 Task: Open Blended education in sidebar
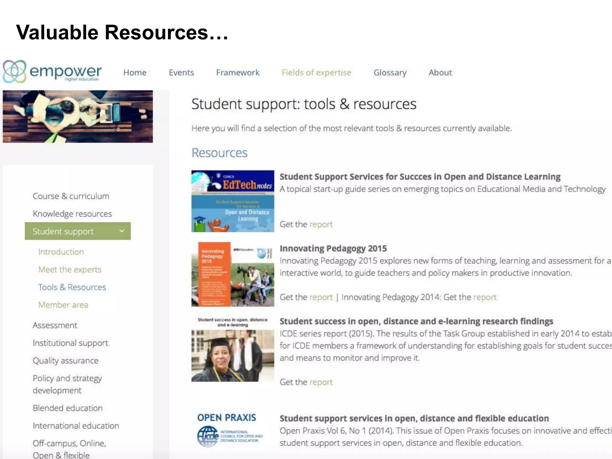tap(68, 408)
